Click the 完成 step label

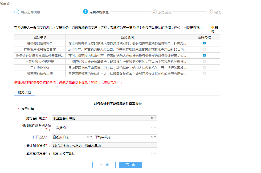(x=218, y=12)
